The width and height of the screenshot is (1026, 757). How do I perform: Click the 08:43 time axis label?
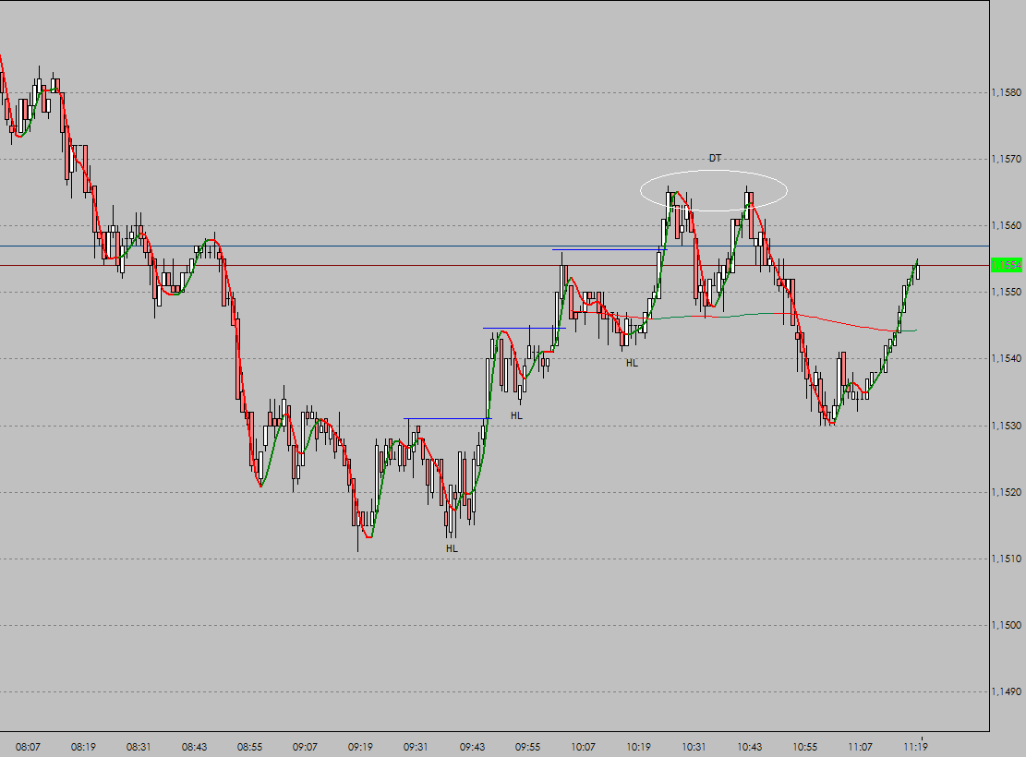194,747
